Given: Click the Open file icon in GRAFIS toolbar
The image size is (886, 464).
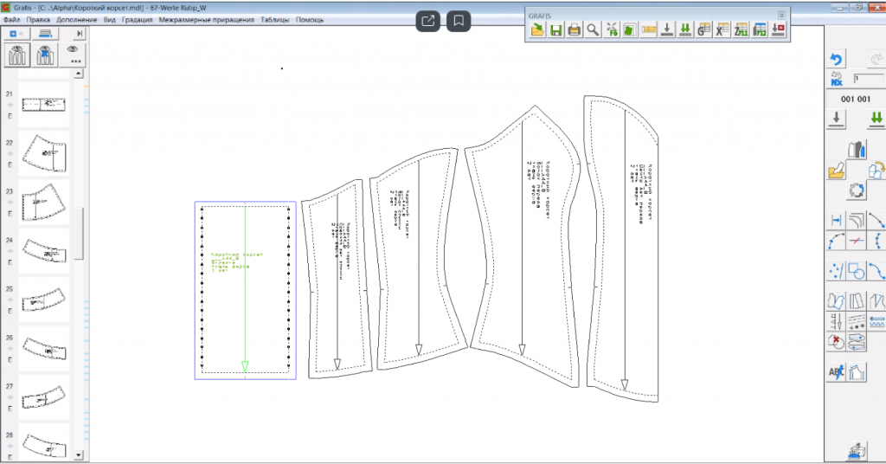Looking at the screenshot, I should (537, 30).
